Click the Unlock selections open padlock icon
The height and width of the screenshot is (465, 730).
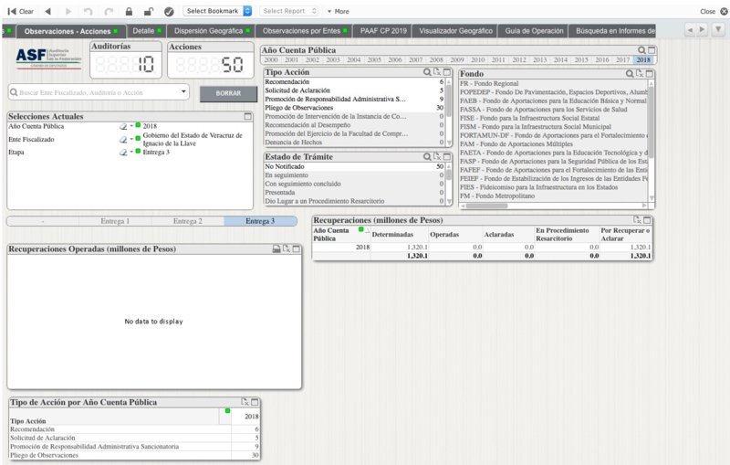point(148,12)
